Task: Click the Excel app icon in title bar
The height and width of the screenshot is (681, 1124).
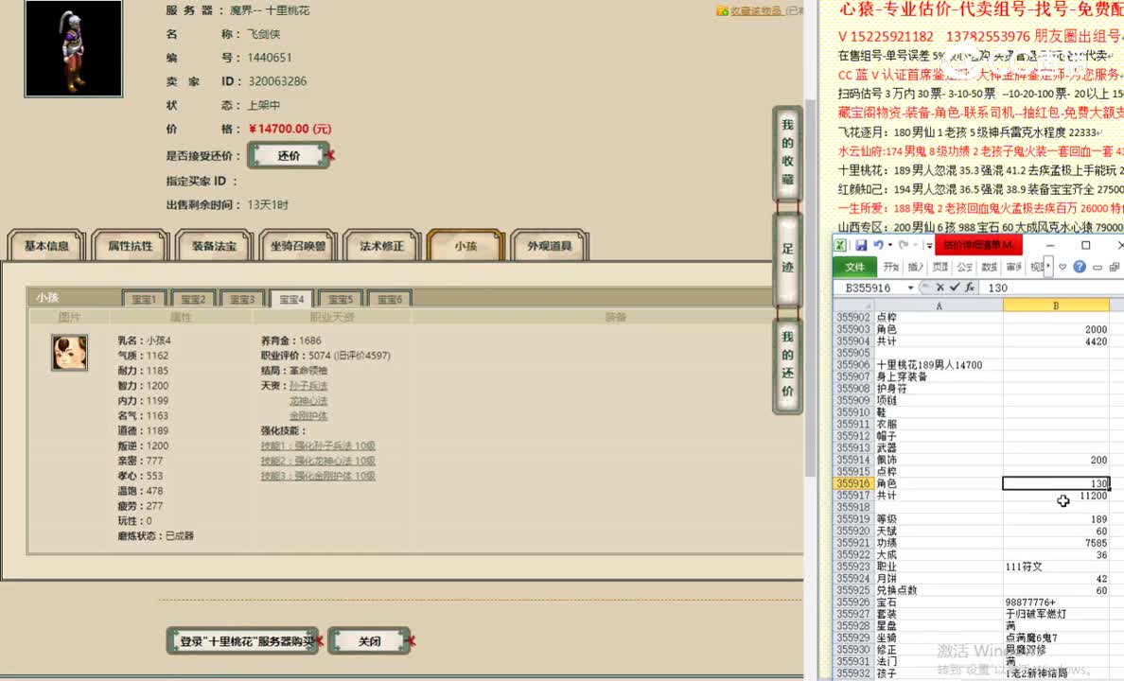Action: tap(839, 245)
